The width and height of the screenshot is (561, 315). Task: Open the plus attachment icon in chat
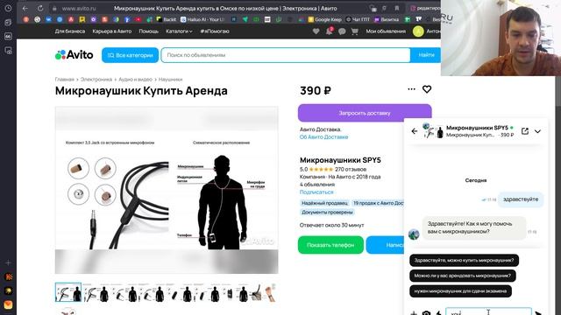(x=414, y=313)
